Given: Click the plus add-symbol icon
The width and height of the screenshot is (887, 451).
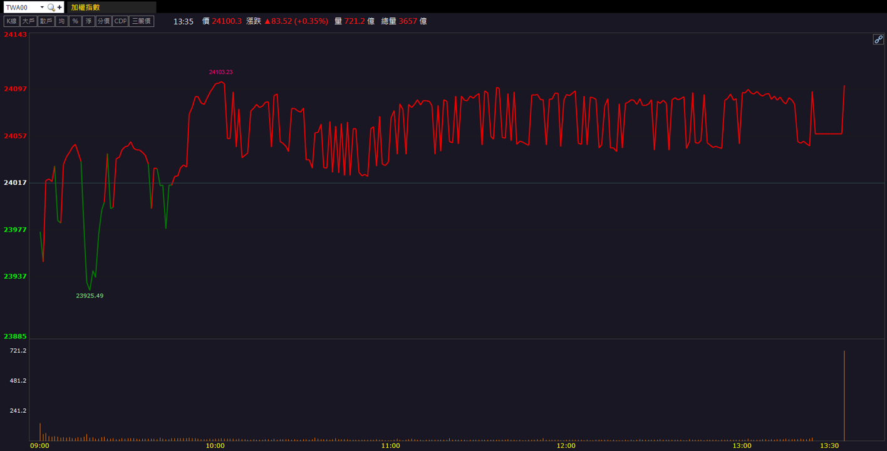Looking at the screenshot, I should coord(60,8).
